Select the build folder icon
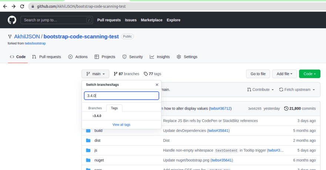326x170 pixels. pyautogui.click(x=88, y=130)
